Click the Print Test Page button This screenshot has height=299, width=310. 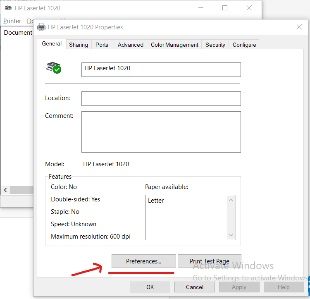point(209,261)
